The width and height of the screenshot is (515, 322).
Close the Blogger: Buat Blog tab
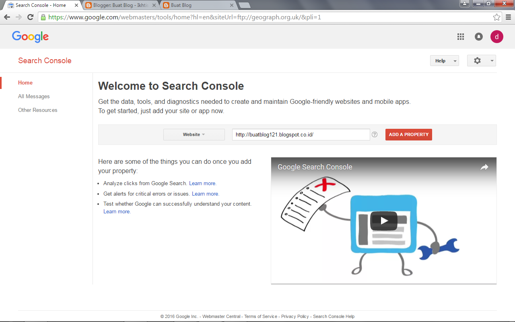tap(154, 5)
